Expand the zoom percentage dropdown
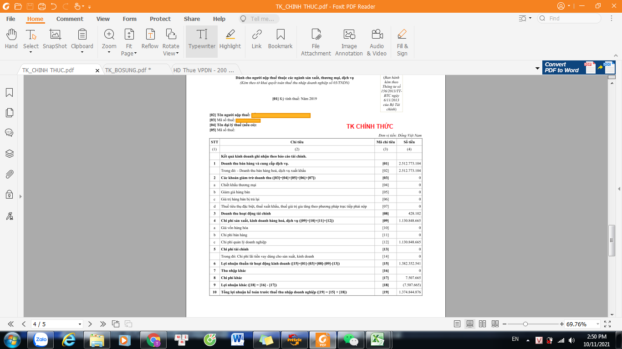Viewport: 622px width, 349px height. click(597, 324)
